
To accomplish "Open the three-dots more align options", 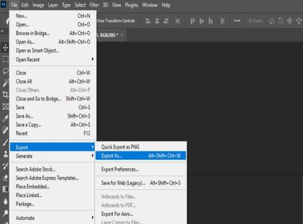I will [237, 21].
